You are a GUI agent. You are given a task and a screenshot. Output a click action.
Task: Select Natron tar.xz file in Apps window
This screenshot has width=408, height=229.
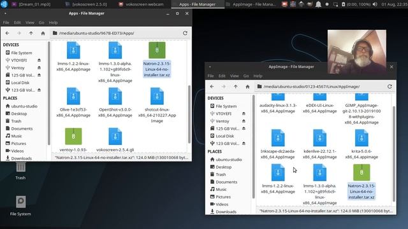tap(157, 59)
